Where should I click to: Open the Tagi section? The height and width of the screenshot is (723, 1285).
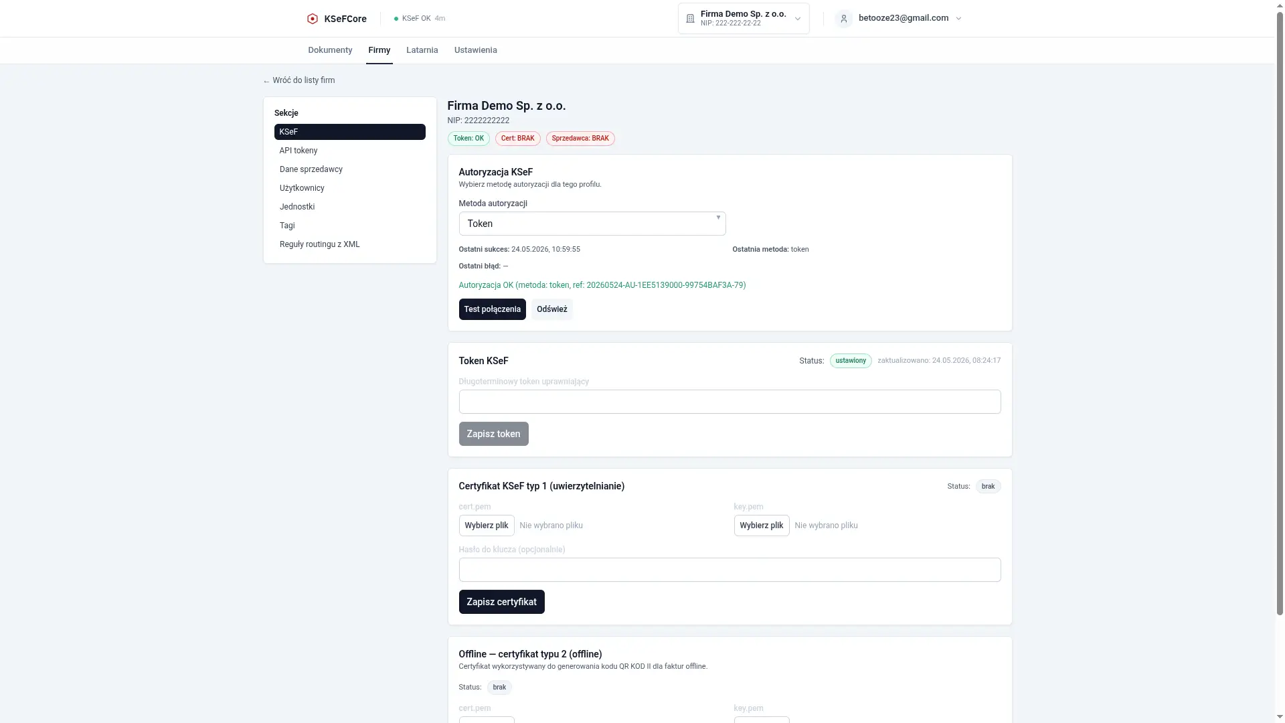[349, 226]
